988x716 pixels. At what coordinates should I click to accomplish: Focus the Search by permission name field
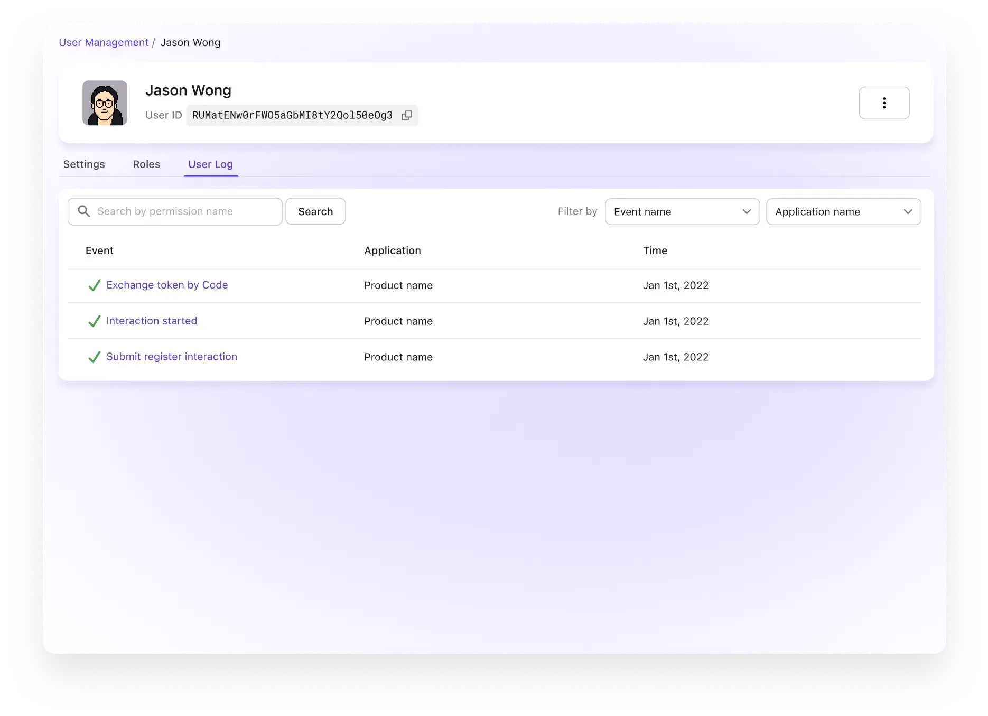point(185,211)
